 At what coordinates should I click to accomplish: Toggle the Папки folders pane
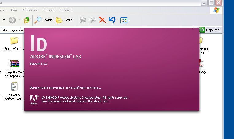coord(64,20)
